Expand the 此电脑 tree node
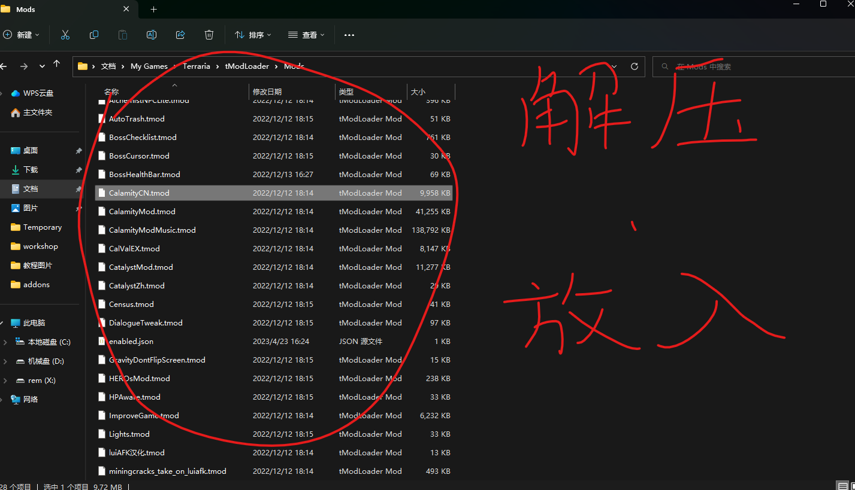 (2, 323)
